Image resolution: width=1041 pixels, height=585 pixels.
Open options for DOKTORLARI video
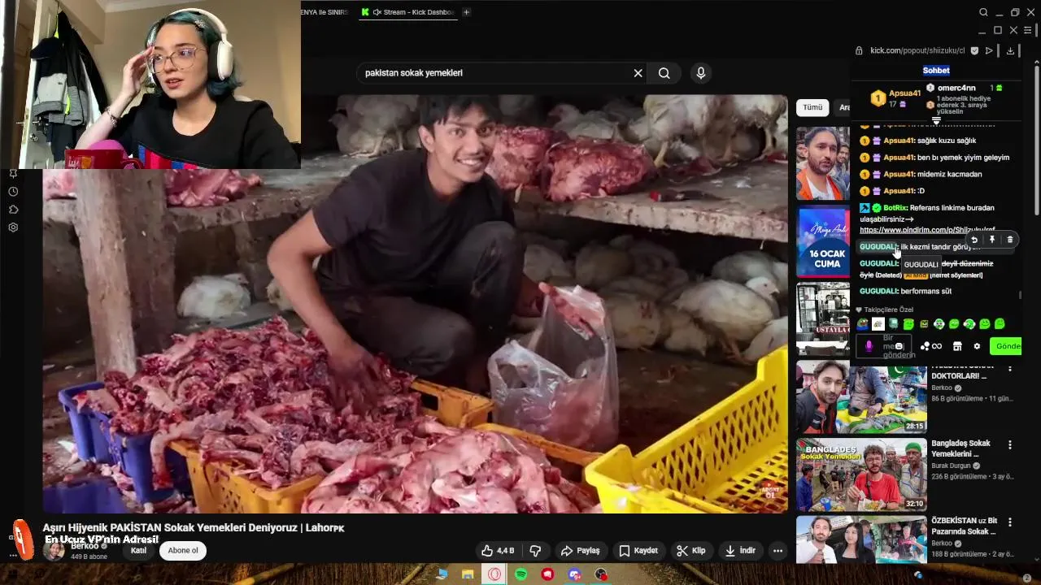coord(1010,370)
